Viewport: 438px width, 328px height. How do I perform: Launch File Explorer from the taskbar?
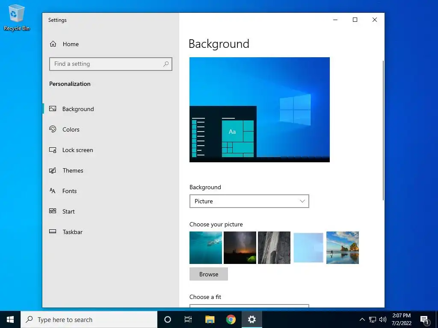pyautogui.click(x=210, y=319)
